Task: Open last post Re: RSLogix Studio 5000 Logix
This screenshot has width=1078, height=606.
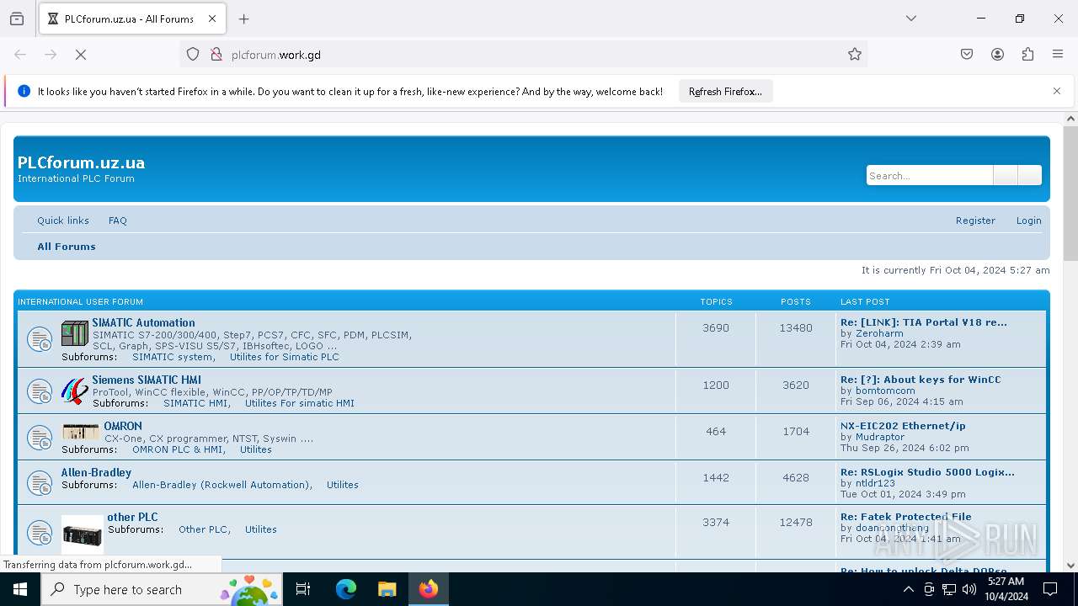Action: coord(927,472)
